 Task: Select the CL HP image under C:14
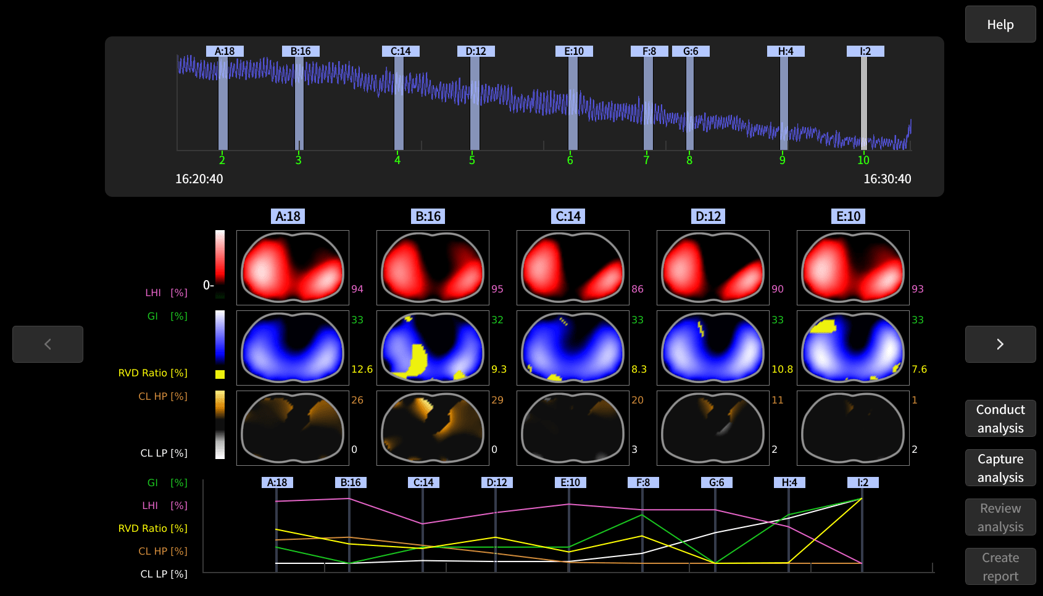tap(573, 428)
